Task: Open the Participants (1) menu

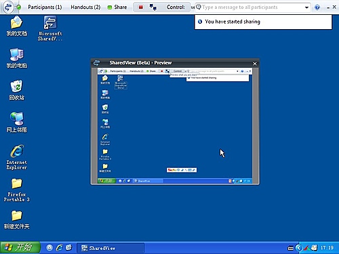Action: [45, 7]
